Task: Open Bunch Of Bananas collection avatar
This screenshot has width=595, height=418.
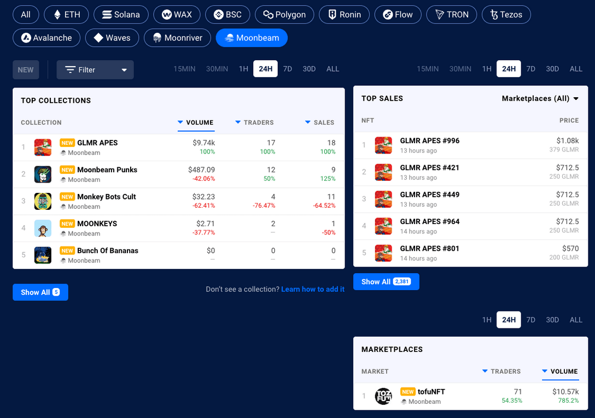Action: coord(43,255)
